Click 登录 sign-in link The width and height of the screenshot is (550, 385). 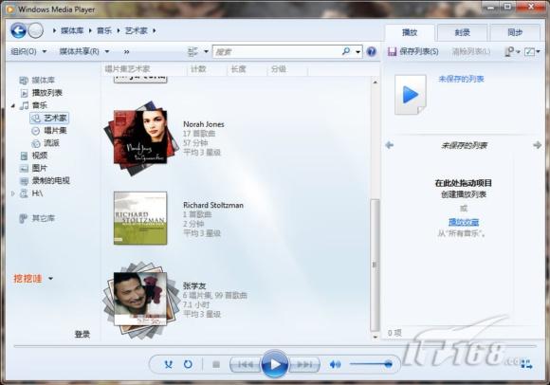[x=82, y=334]
